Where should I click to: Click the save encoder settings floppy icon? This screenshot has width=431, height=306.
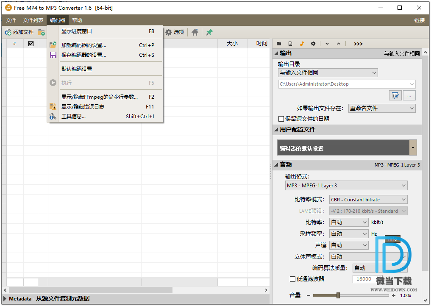(x=53, y=55)
